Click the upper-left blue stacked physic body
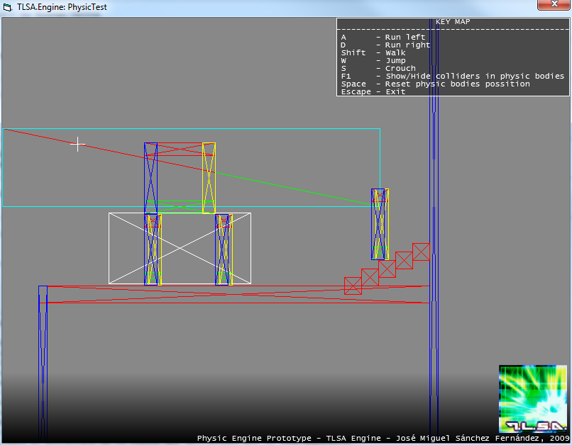This screenshot has width=572, height=445. [x=151, y=177]
